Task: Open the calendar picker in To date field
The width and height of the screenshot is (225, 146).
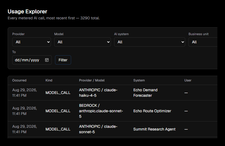Action: (47, 60)
